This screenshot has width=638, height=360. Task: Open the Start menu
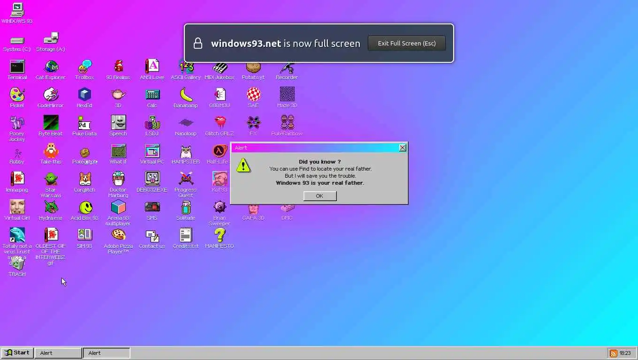[x=17, y=353]
